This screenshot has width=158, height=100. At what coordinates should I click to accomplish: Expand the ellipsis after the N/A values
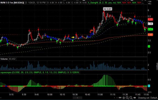[143, 3]
